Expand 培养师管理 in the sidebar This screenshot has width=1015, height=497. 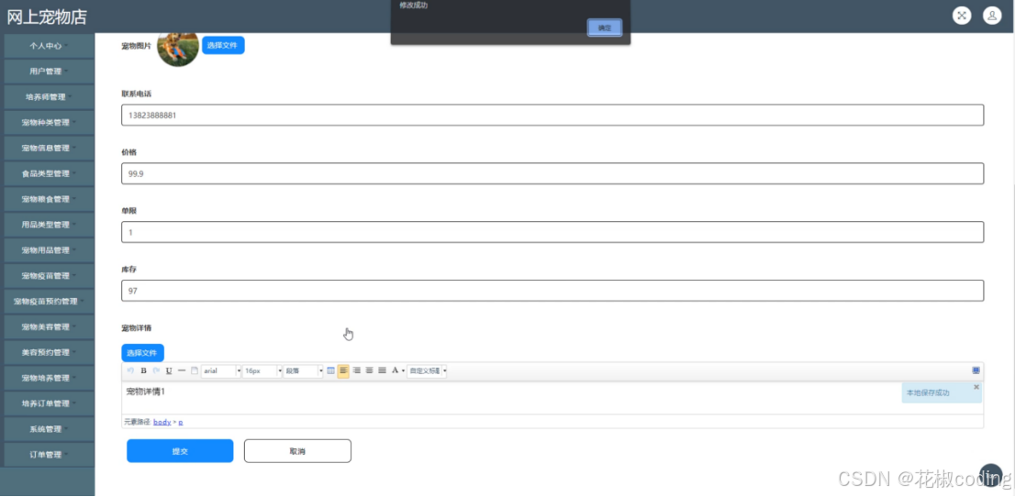[x=50, y=97]
